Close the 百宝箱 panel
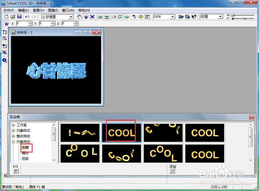 [252, 117]
